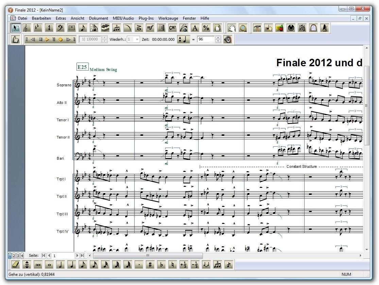Select the Graphics tool
The image size is (379, 285).
tap(280, 28)
